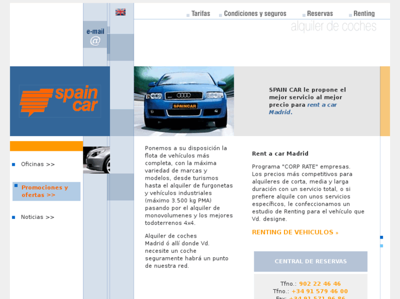400x299 pixels.
Task: Click the 'alquiler de coches' banner text
Action: (x=333, y=26)
